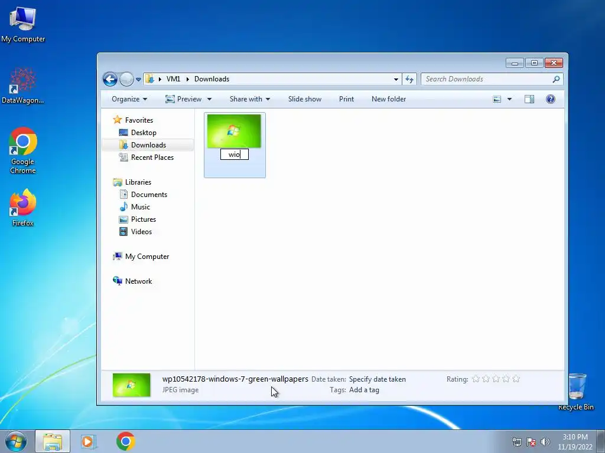Screen dimensions: 605x453
Task: Open Explorer help question mark
Action: point(551,99)
